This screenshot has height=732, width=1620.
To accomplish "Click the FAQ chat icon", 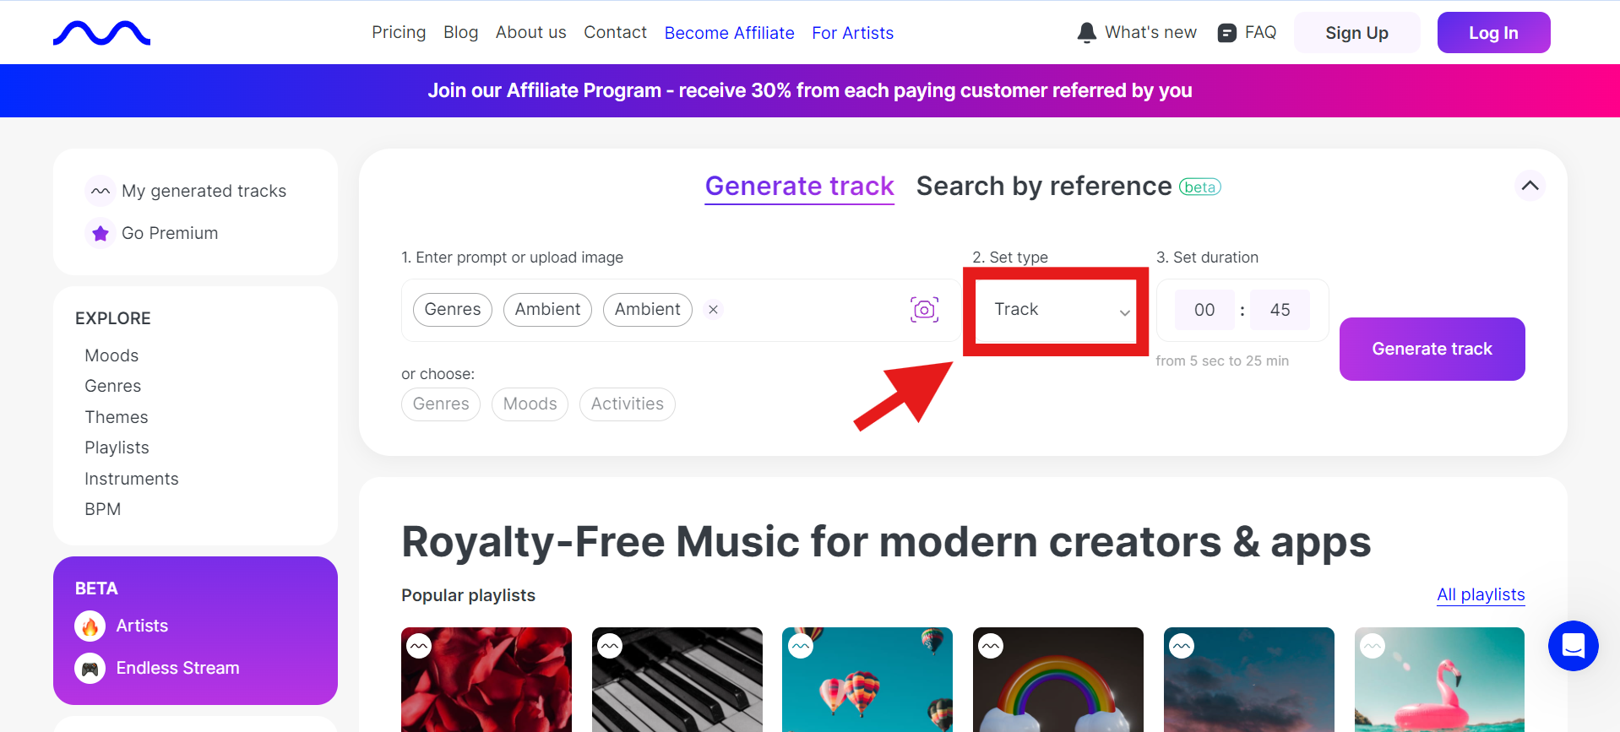I will 1226,33.
